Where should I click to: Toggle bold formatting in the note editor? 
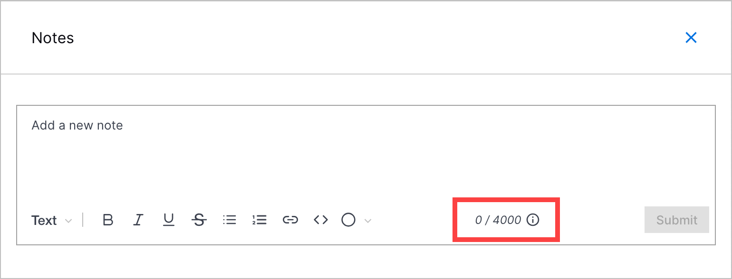[108, 220]
